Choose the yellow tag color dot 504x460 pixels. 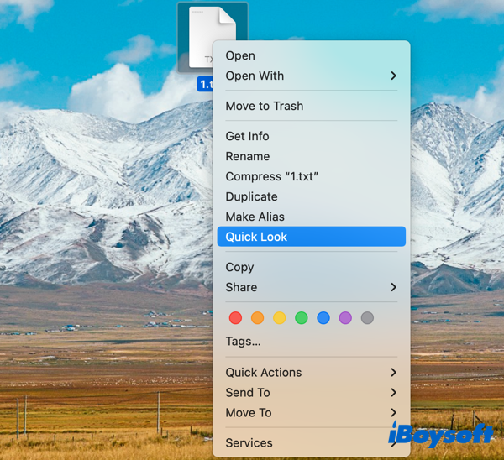279,318
